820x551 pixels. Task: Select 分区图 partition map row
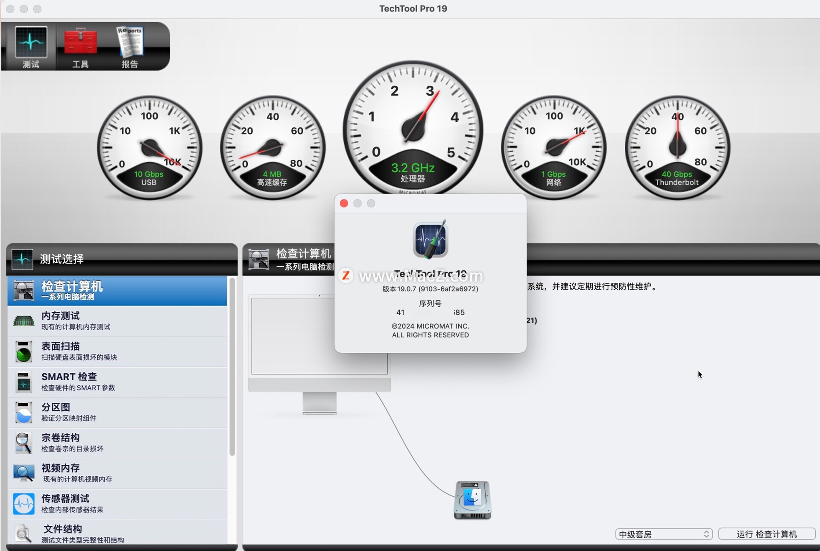coord(117,412)
